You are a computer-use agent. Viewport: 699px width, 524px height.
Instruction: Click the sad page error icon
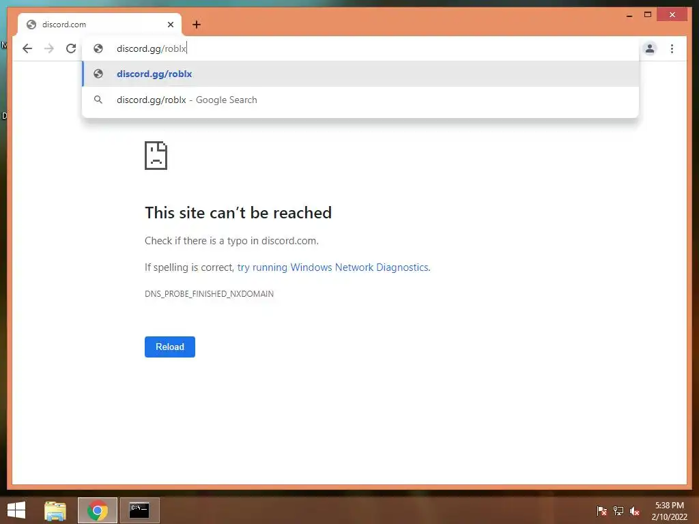(156, 156)
